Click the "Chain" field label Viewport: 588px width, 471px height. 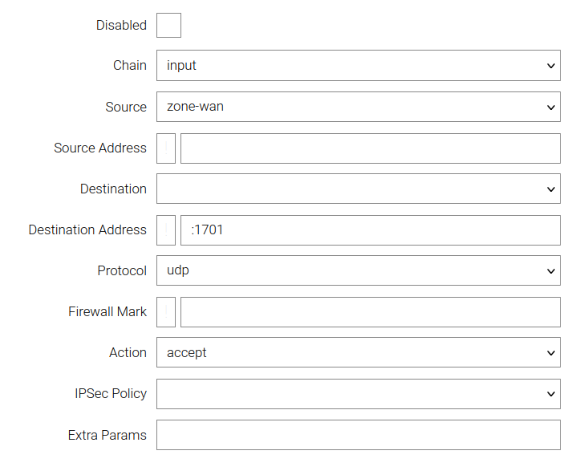130,66
